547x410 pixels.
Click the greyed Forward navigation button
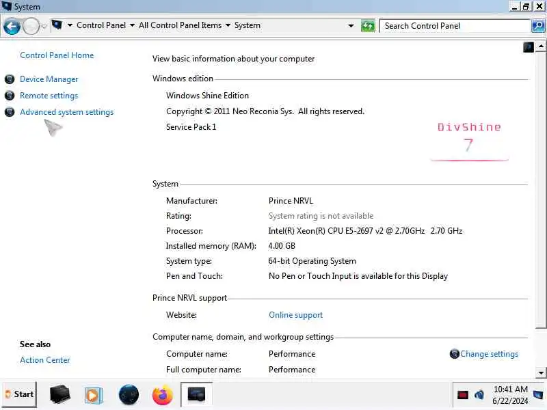click(x=31, y=26)
